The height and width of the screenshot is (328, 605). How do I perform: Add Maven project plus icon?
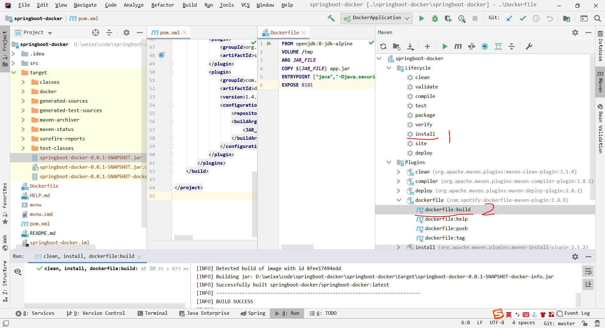pyautogui.click(x=427, y=47)
